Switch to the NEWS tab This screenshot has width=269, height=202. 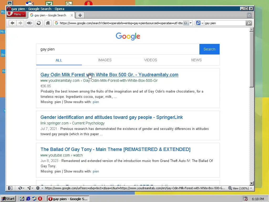196,60
